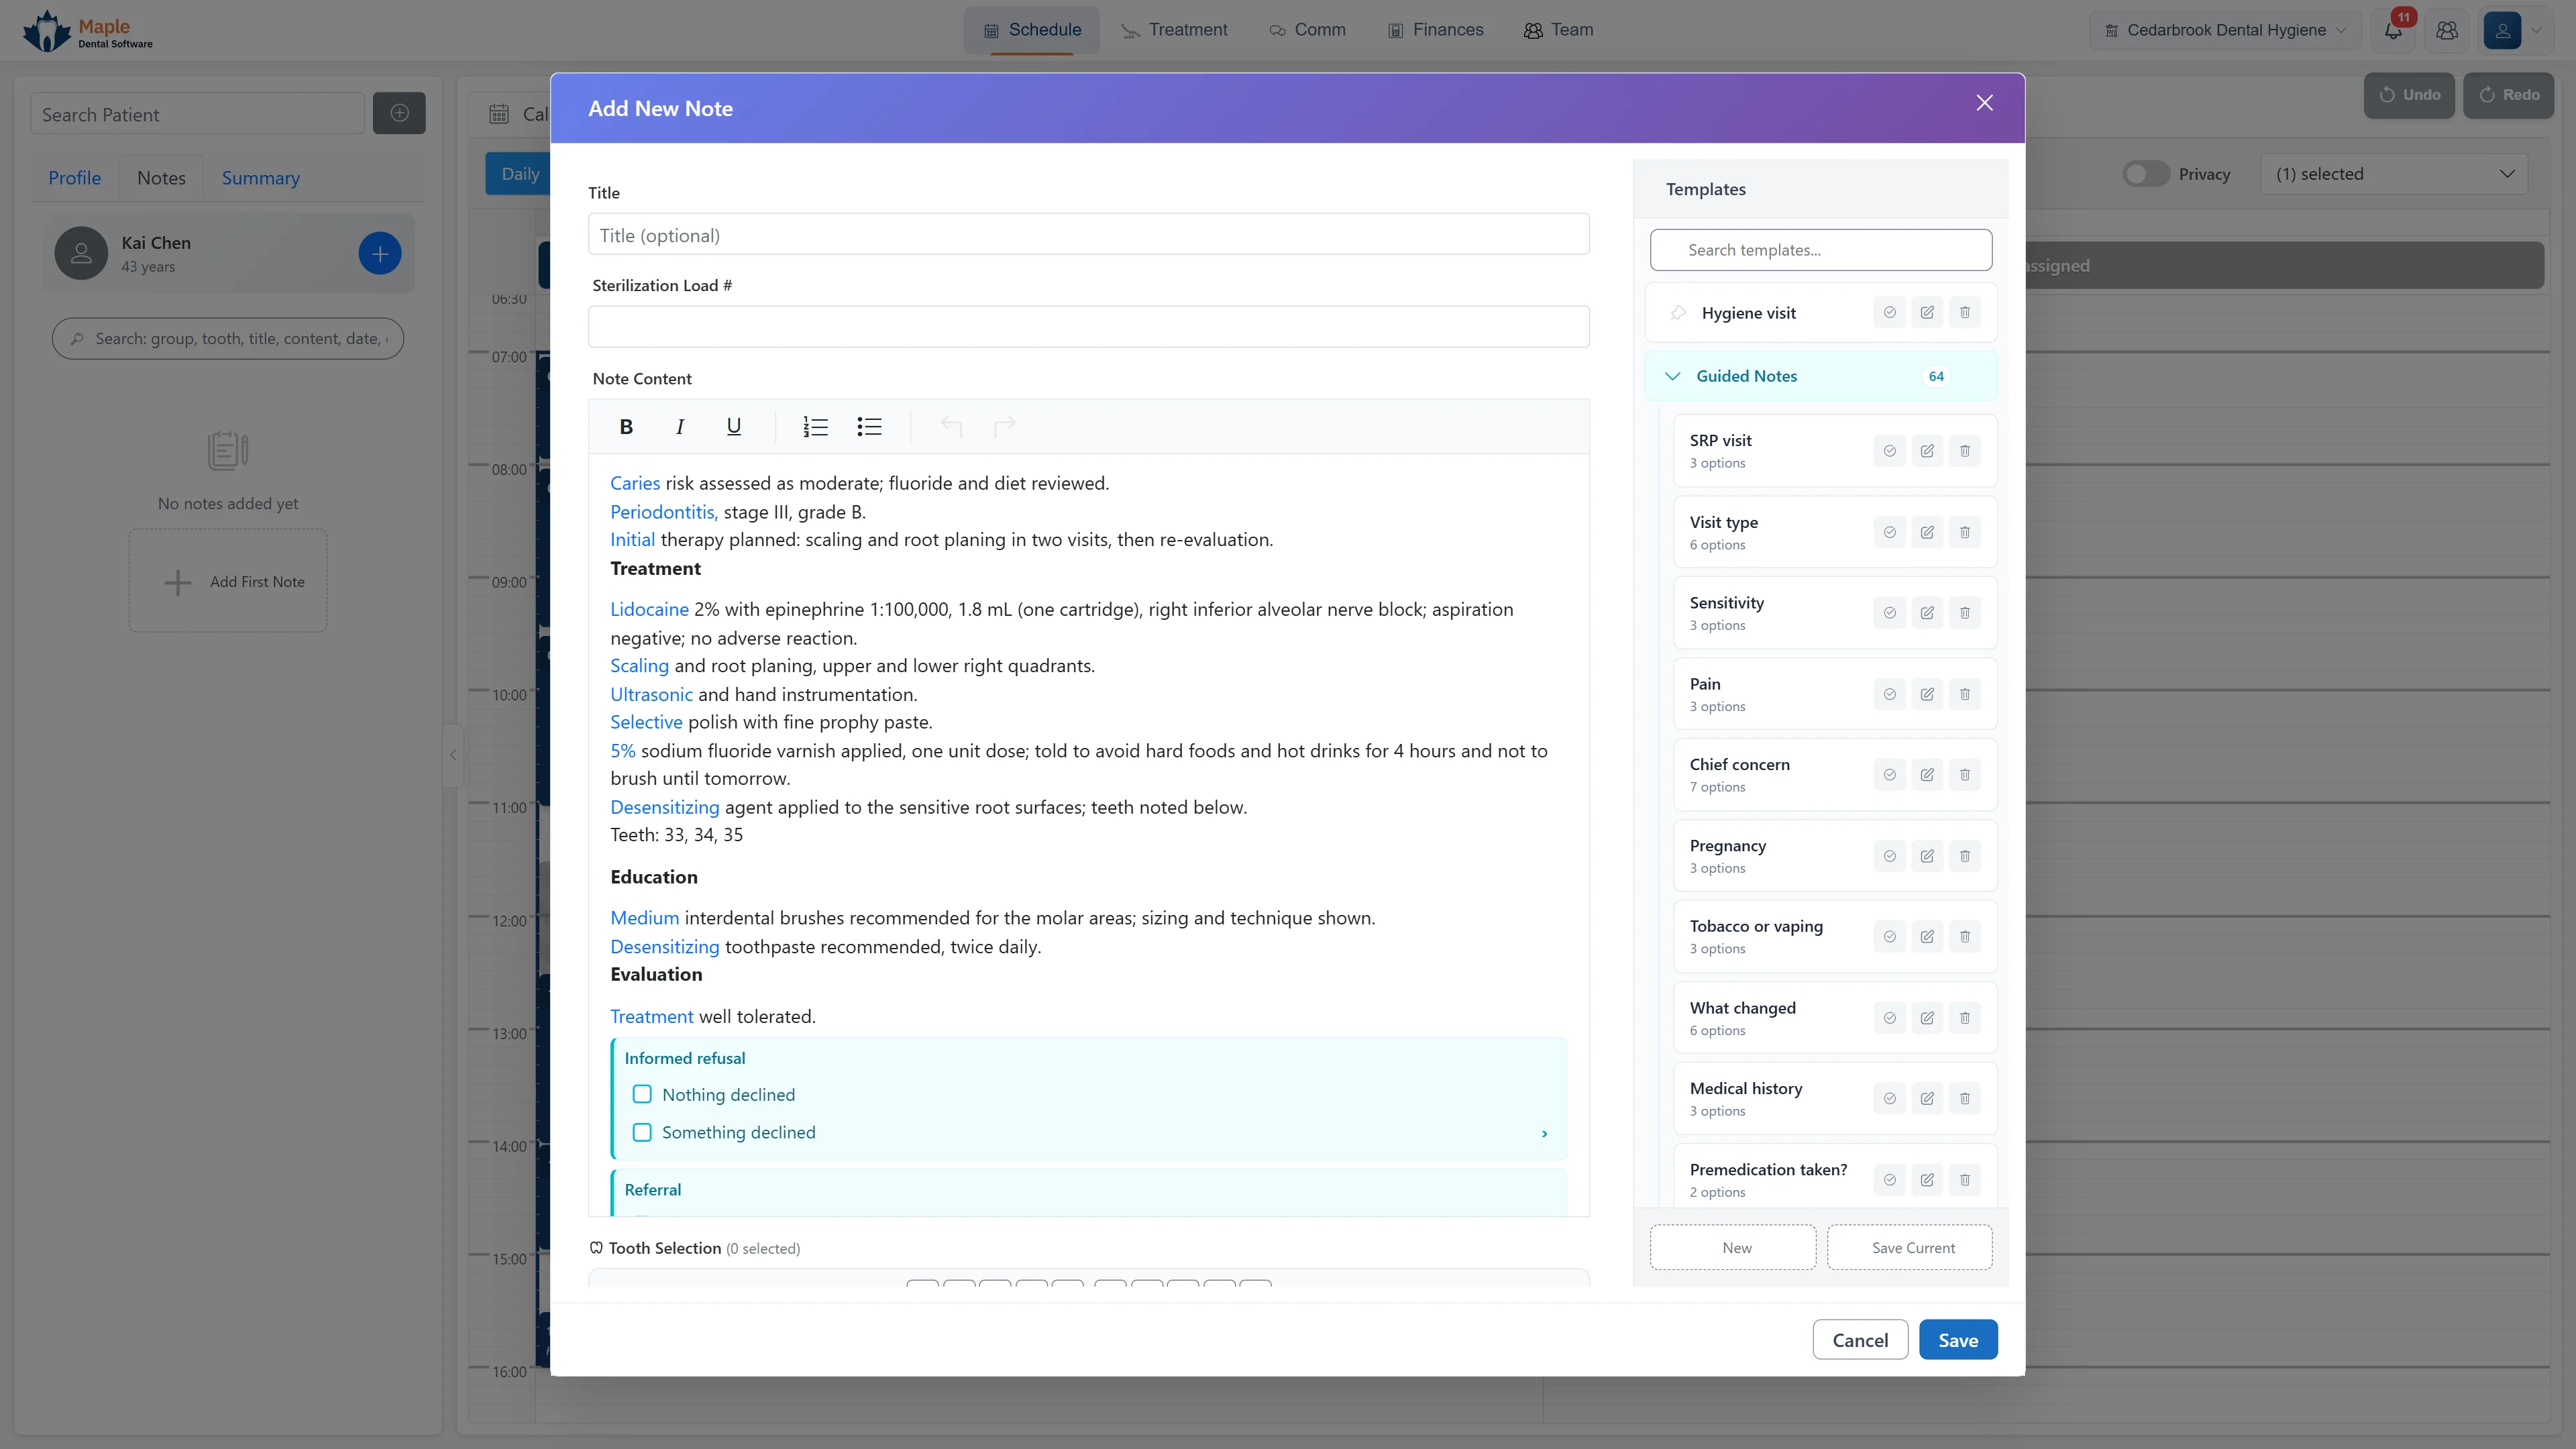Delete the SRP visit template
Viewport: 2576px width, 1449px height.
1964,451
